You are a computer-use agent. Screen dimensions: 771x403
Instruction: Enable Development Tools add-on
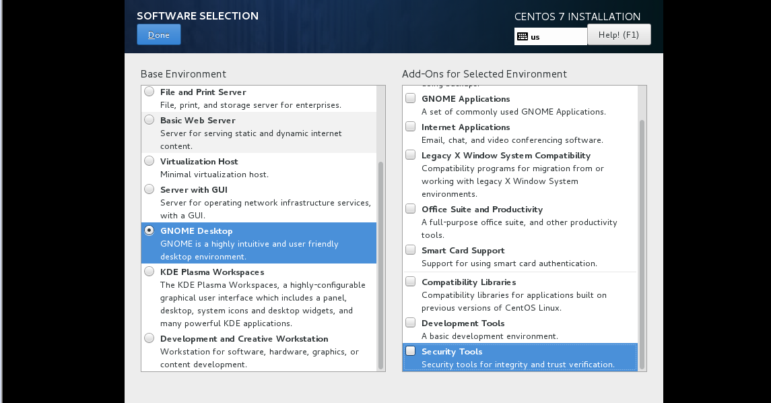[411, 323]
